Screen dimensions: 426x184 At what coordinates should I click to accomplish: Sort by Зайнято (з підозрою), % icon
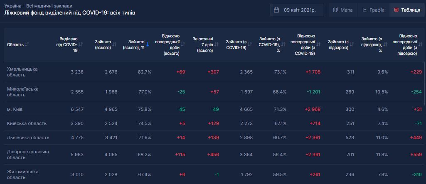click(x=385, y=44)
